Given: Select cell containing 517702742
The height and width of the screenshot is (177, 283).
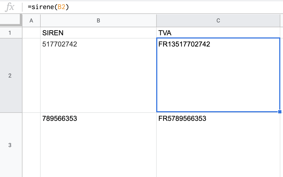Looking at the screenshot, I should point(98,75).
